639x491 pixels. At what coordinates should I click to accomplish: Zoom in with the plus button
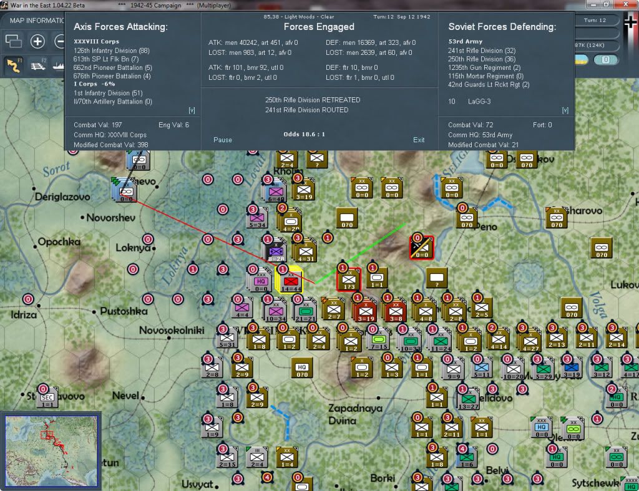(37, 41)
